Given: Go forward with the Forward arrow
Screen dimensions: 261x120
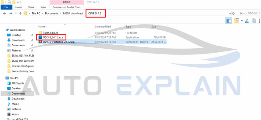Looking at the screenshot, I should [x=11, y=13].
